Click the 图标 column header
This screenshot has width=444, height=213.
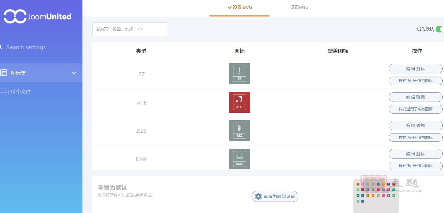click(x=240, y=51)
